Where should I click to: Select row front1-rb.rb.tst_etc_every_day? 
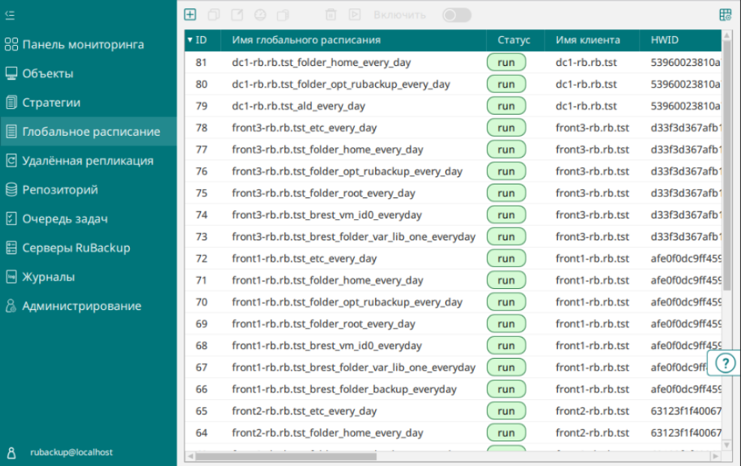[x=453, y=259]
